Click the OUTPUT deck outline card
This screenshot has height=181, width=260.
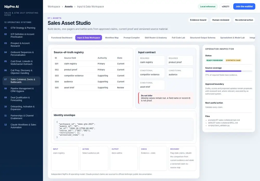coord(123,158)
